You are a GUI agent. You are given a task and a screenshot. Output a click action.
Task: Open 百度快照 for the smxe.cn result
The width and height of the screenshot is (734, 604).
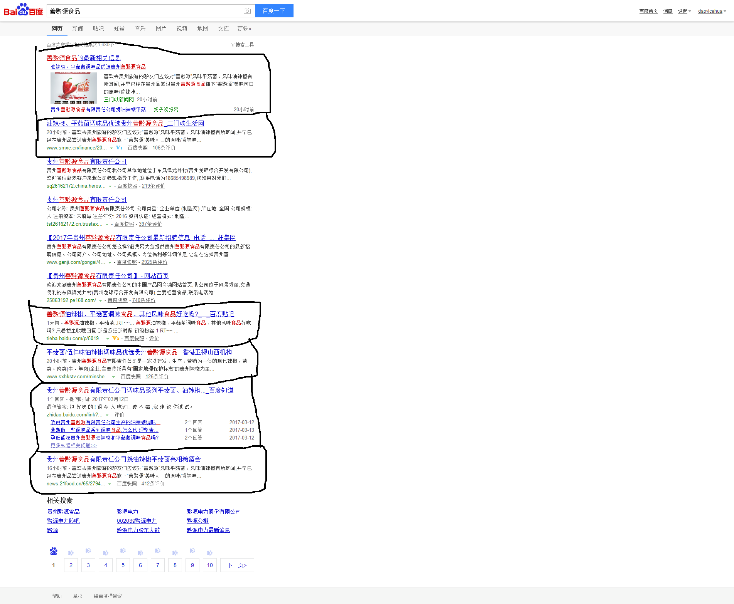pyautogui.click(x=138, y=148)
